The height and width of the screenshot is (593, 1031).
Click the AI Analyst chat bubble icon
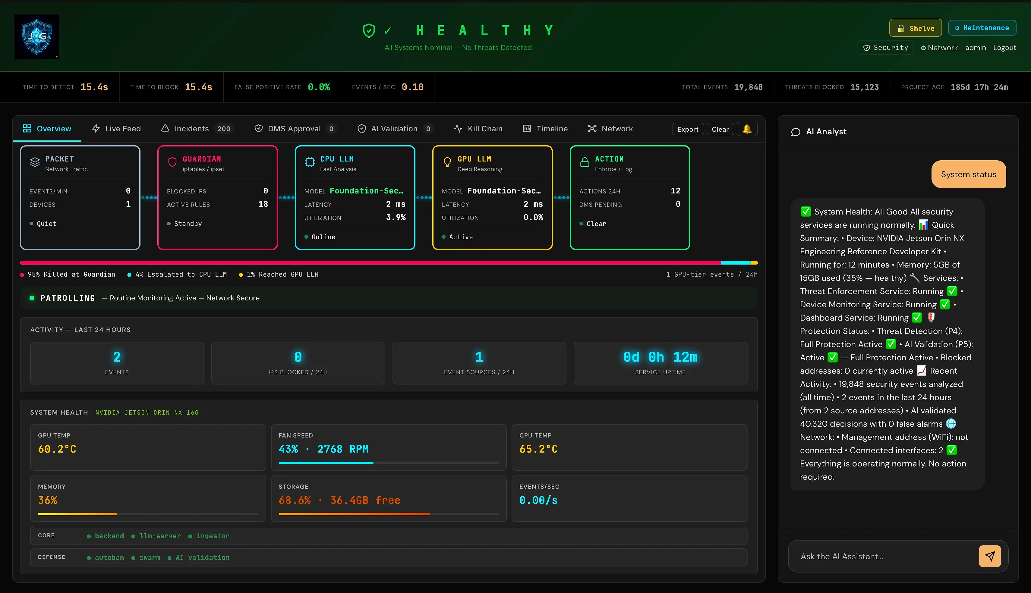click(796, 132)
